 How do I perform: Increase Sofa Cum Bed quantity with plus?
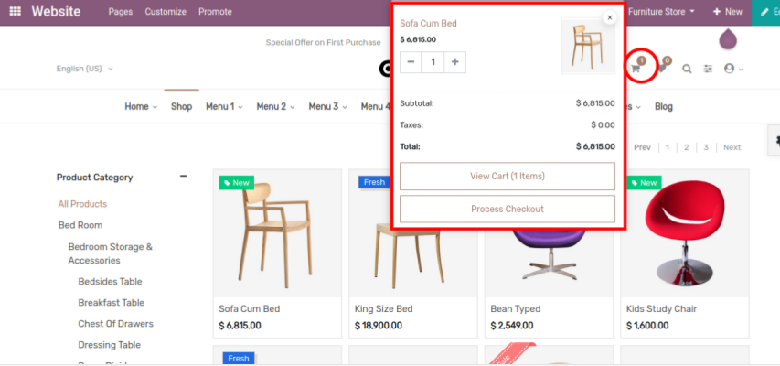point(456,62)
